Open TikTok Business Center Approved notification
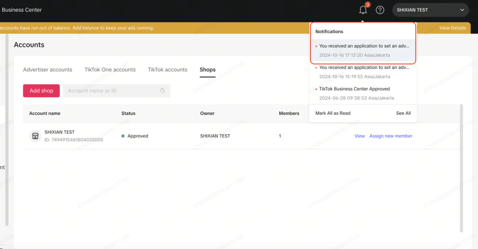 pyautogui.click(x=354, y=93)
